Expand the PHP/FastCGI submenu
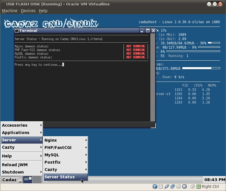226x191 pixels. (65, 148)
